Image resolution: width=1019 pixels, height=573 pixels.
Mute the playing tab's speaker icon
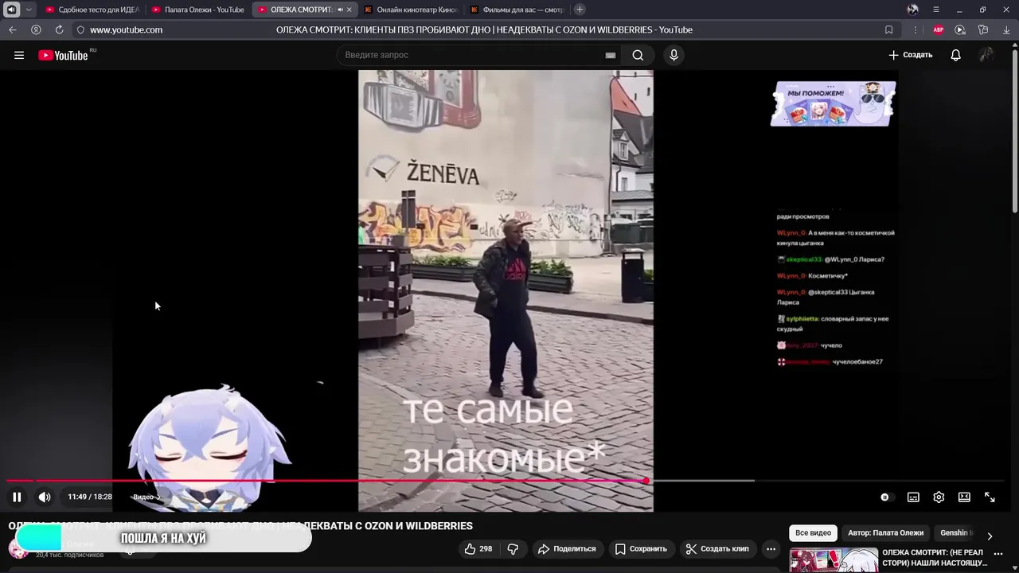[x=340, y=10]
